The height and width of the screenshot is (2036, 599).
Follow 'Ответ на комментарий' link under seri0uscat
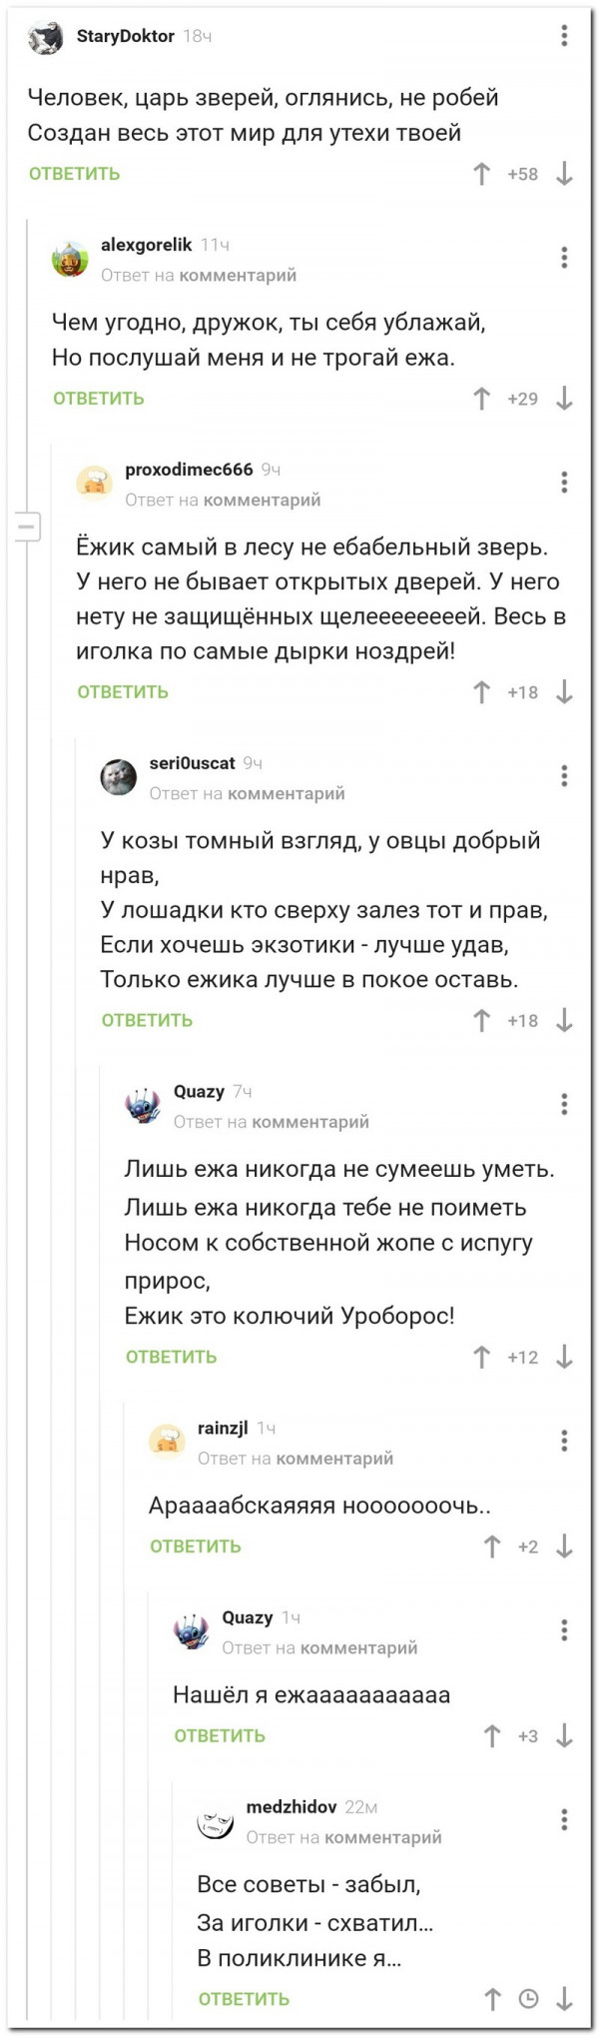[247, 793]
